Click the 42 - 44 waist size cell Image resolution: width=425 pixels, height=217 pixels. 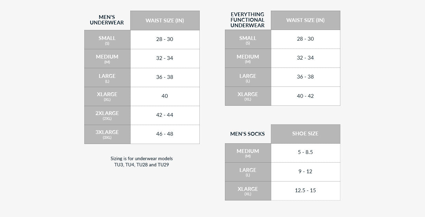click(165, 115)
